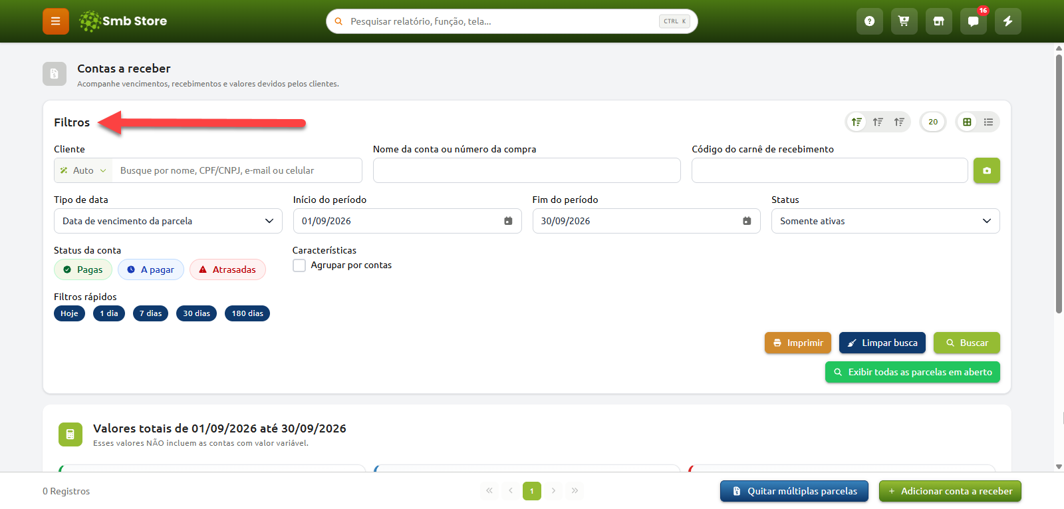This screenshot has height=509, width=1064.
Task: Switch to grid view layout
Action: (967, 122)
